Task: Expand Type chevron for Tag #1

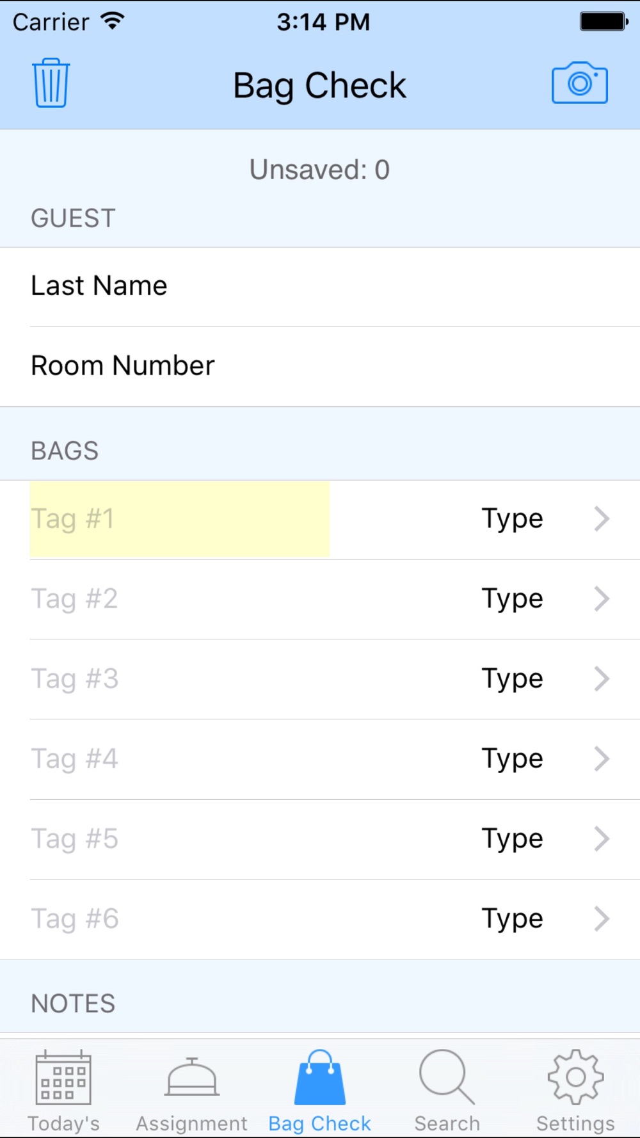Action: 601,519
